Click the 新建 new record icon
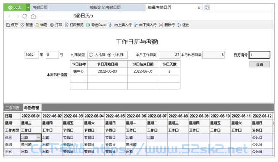Image resolution: width=278 pixels, height=162 pixels. click(23, 25)
